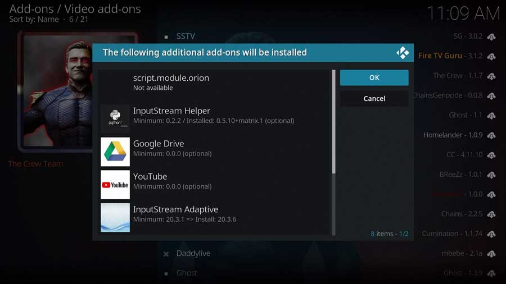Click the Homelander - 1.0.9 label
506x284 pixels.
coord(453,135)
